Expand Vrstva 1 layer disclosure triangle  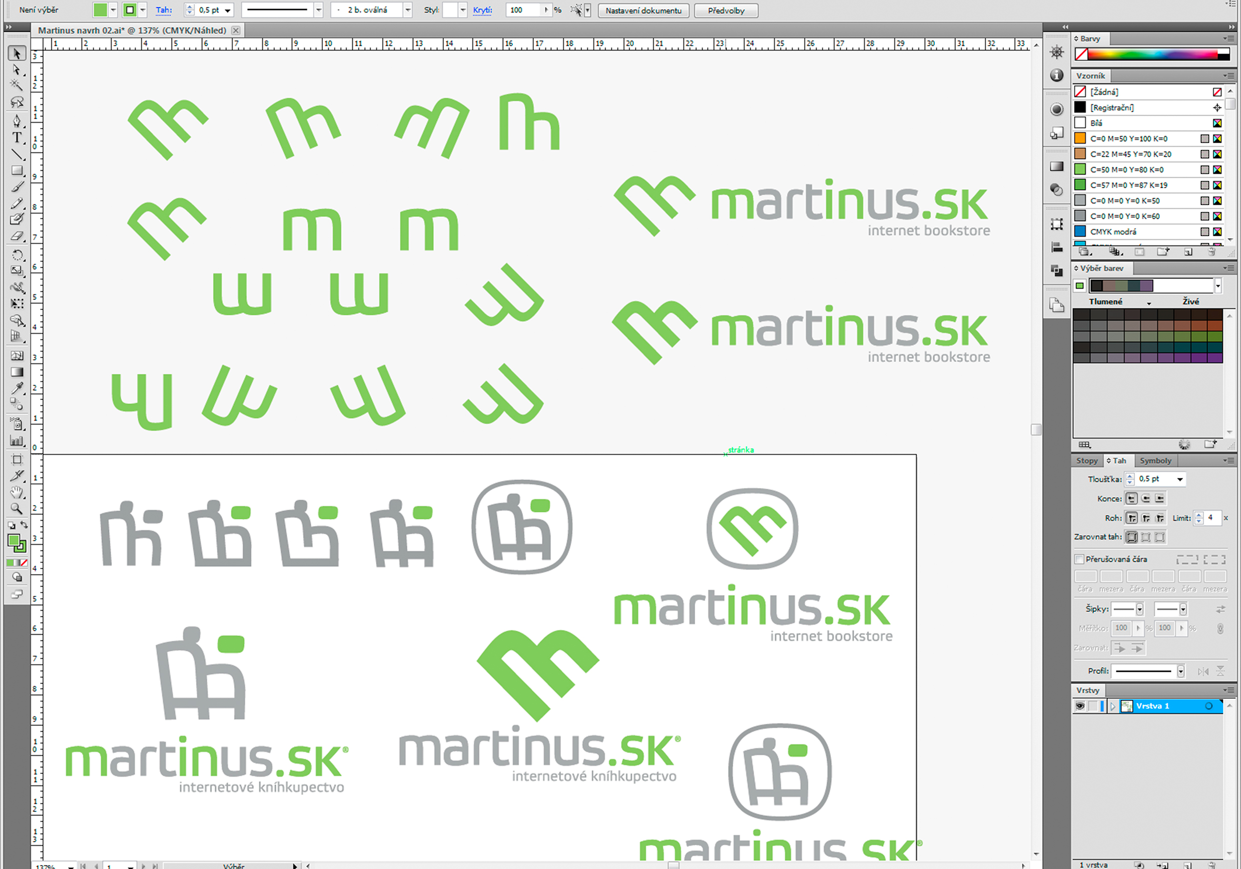point(1113,706)
